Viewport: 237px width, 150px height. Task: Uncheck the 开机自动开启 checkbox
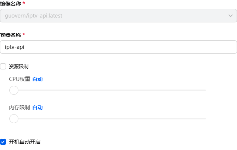click(3, 142)
